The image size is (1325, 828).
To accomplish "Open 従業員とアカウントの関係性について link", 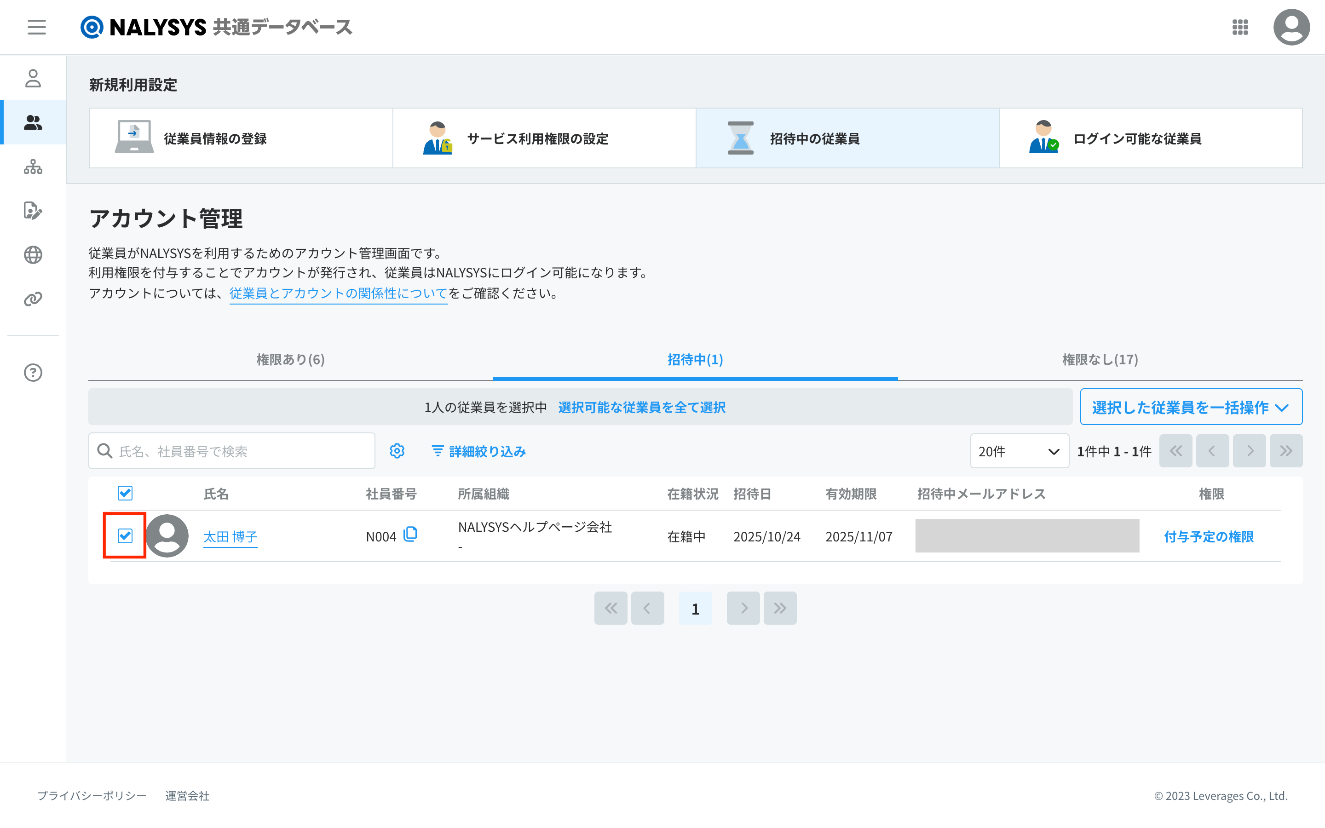I will pyautogui.click(x=338, y=293).
